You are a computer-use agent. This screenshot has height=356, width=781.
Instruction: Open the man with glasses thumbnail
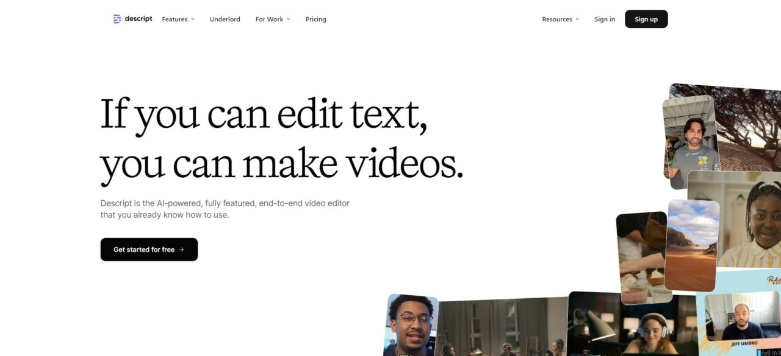[411, 325]
